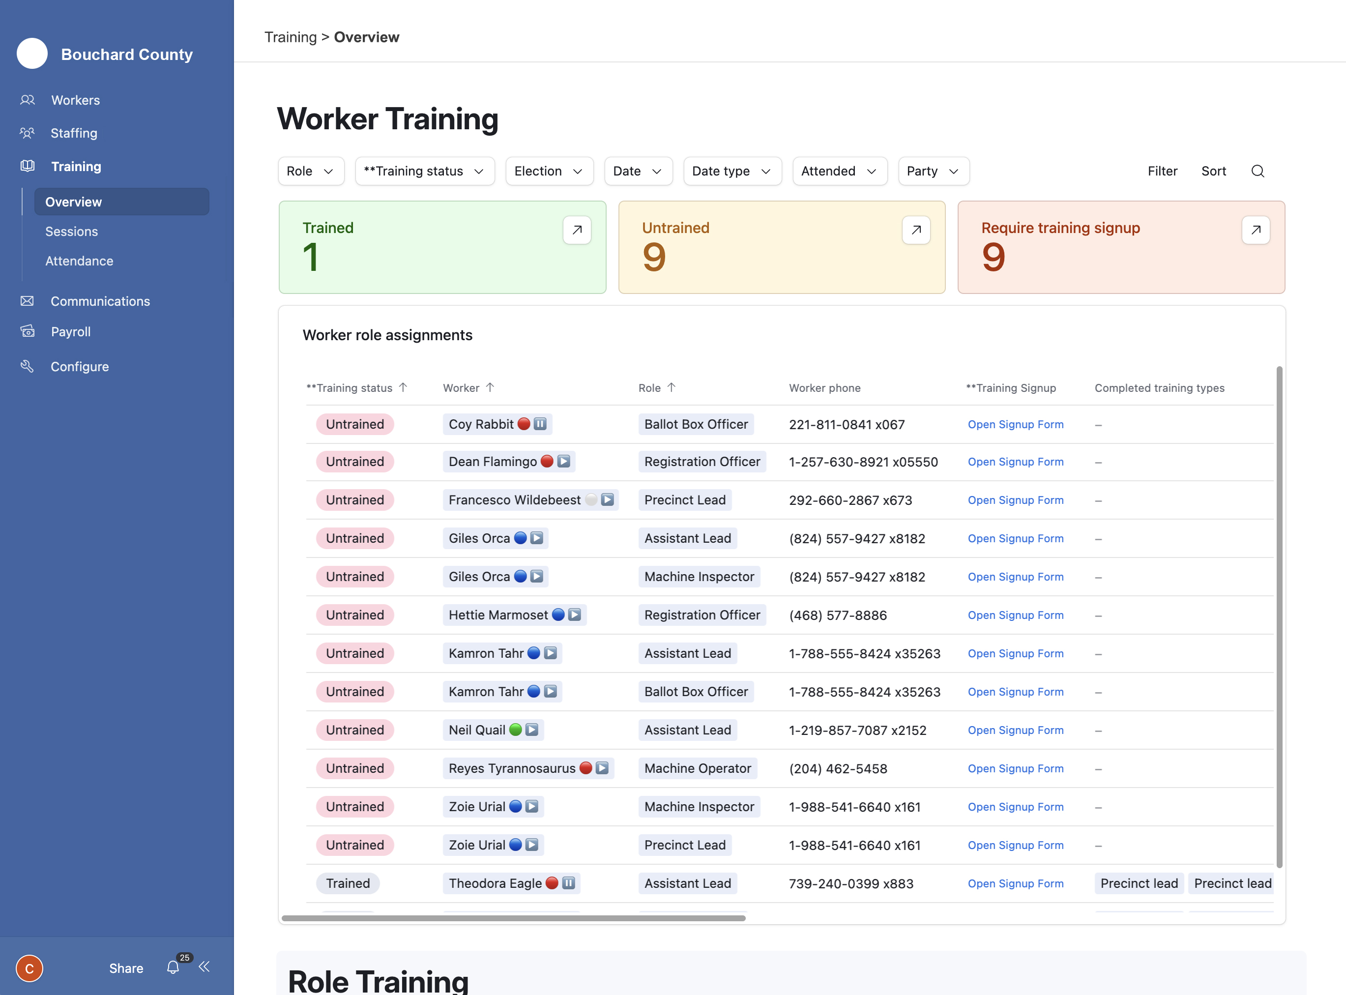Screen dimensions: 1346x995
Task: Click the Payroll wallet icon in the sidebar
Action: coord(28,331)
